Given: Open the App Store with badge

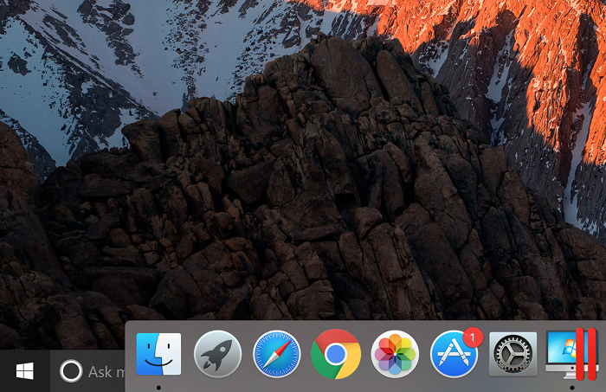Looking at the screenshot, I should pos(455,354).
